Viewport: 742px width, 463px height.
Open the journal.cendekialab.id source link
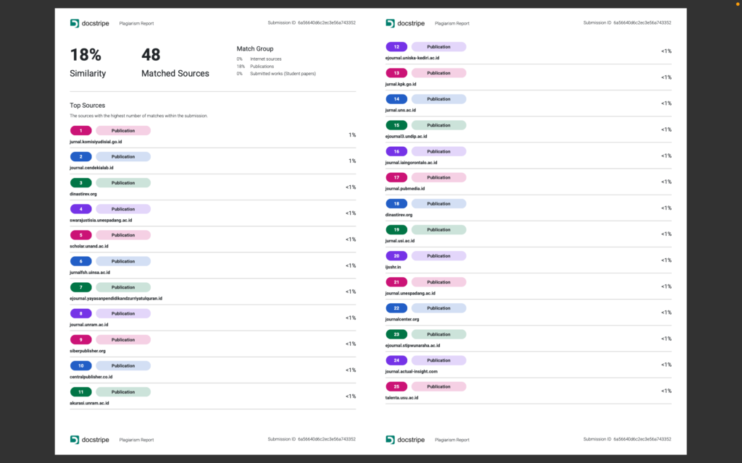pos(91,168)
